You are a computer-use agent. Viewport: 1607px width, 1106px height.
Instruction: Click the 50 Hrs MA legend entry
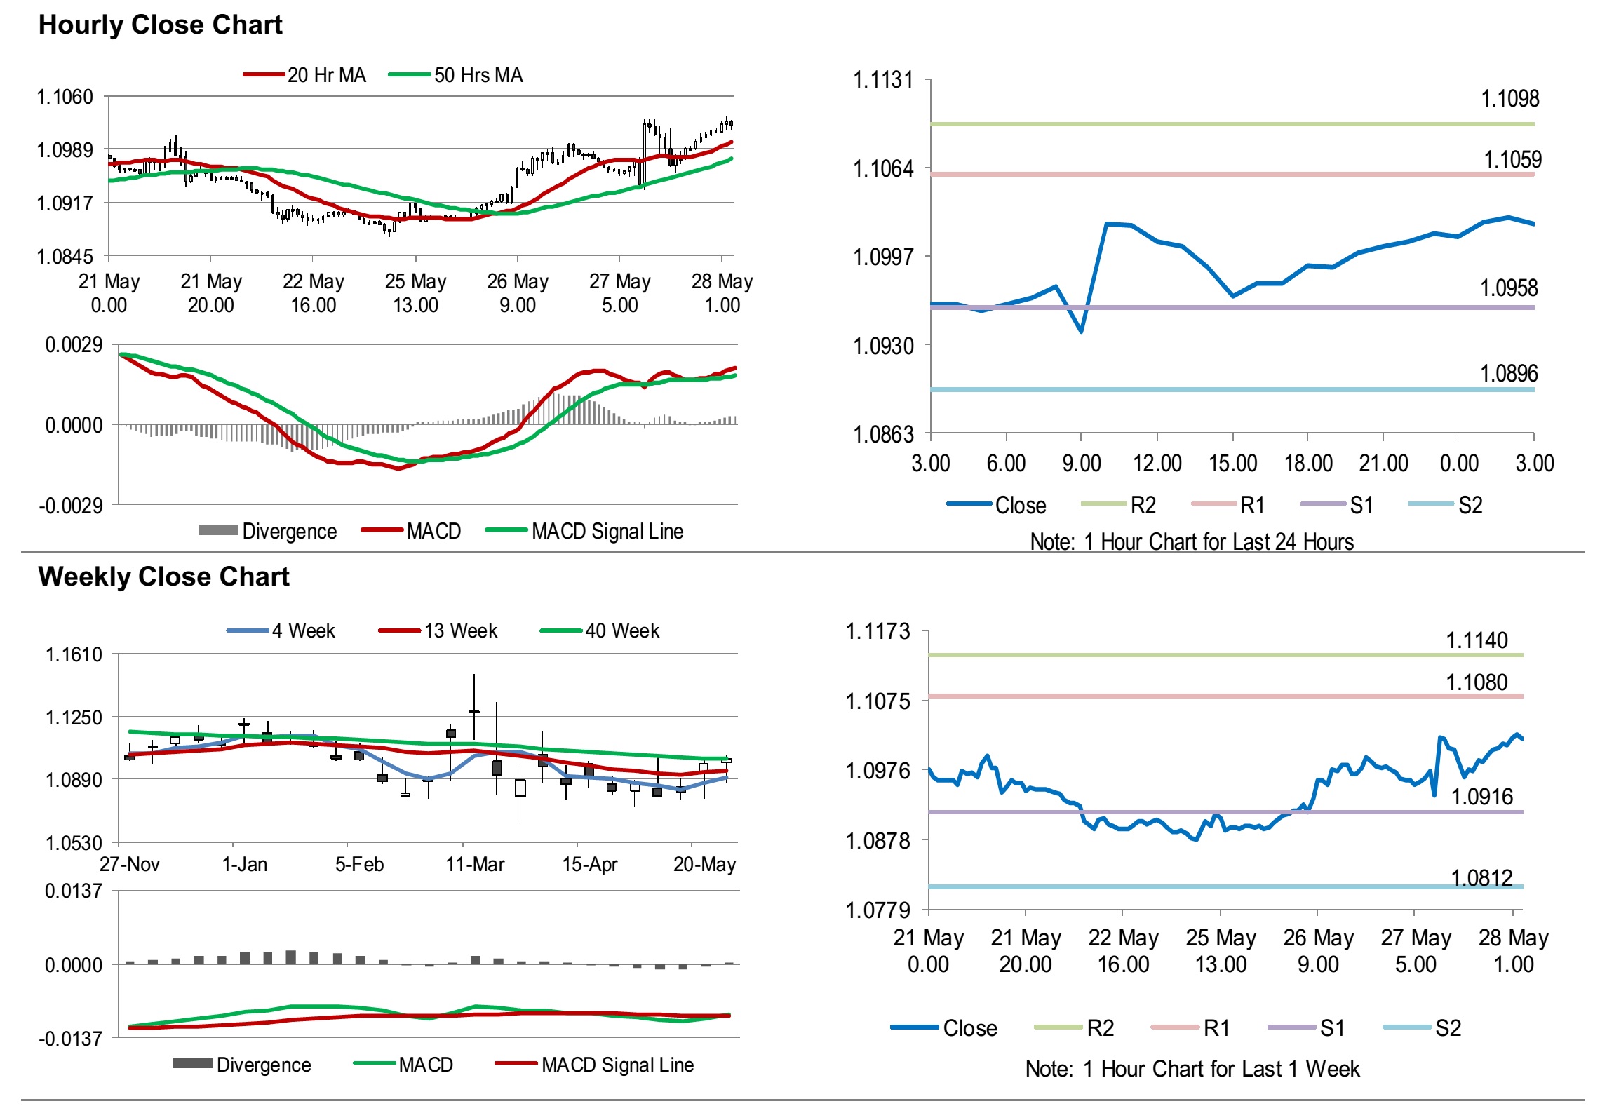click(478, 75)
